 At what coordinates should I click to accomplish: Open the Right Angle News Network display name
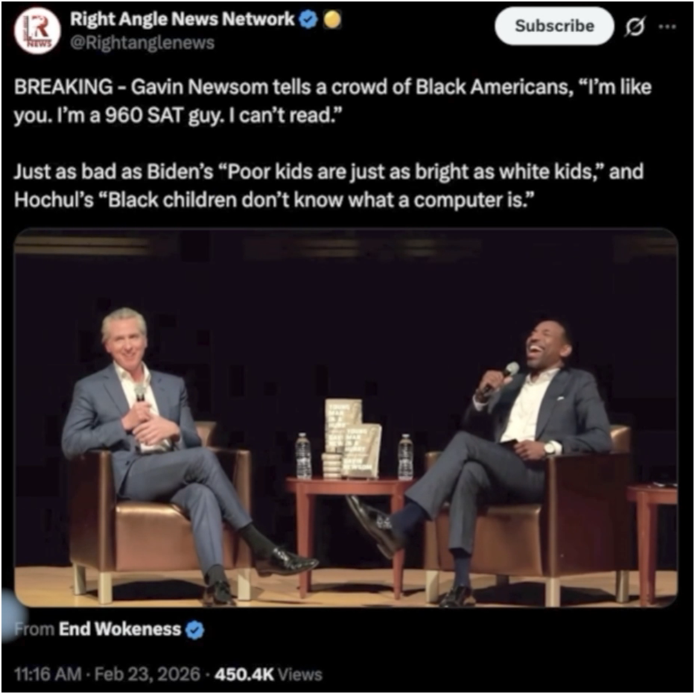tap(183, 19)
